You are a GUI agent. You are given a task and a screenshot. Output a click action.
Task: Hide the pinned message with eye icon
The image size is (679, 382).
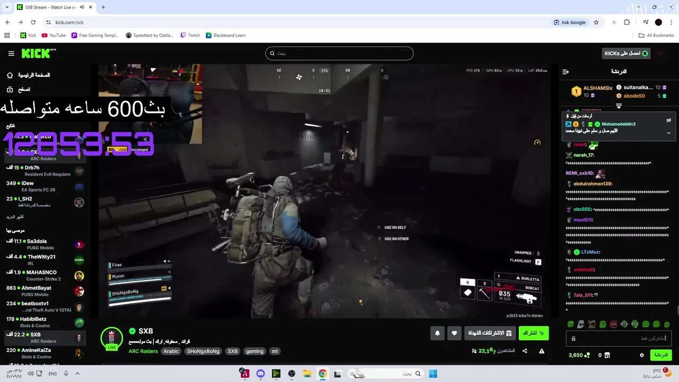(x=668, y=120)
